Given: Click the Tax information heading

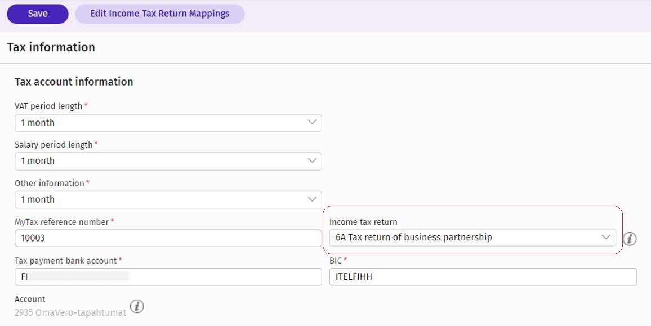Looking at the screenshot, I should [51, 47].
